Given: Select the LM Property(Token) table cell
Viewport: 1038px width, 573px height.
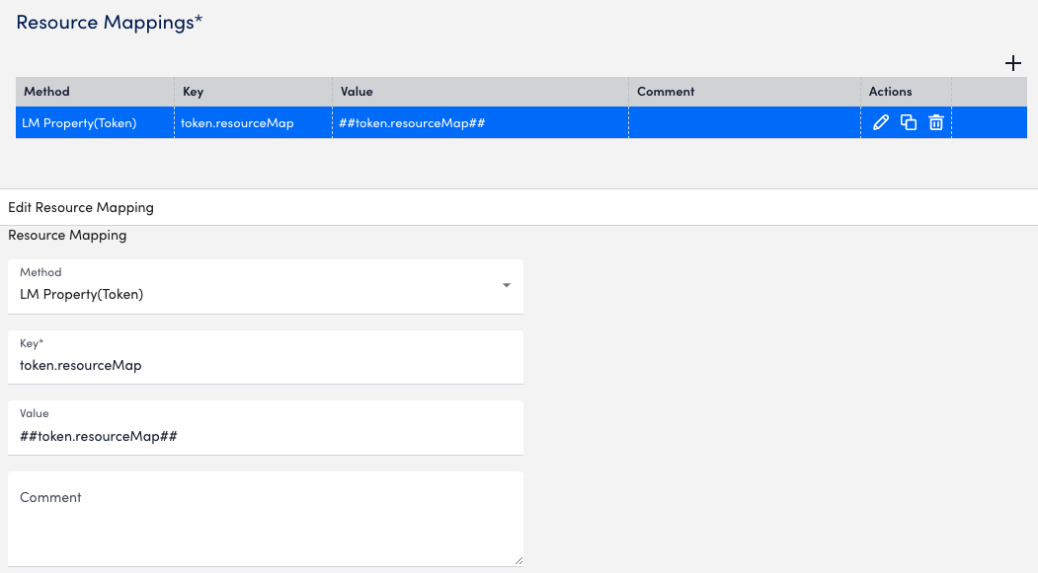Looking at the screenshot, I should [79, 123].
